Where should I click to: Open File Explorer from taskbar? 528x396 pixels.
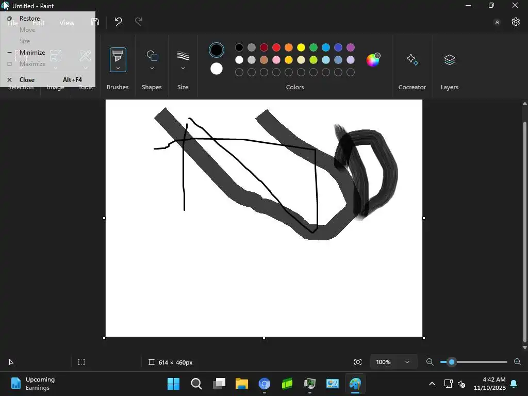pyautogui.click(x=241, y=384)
